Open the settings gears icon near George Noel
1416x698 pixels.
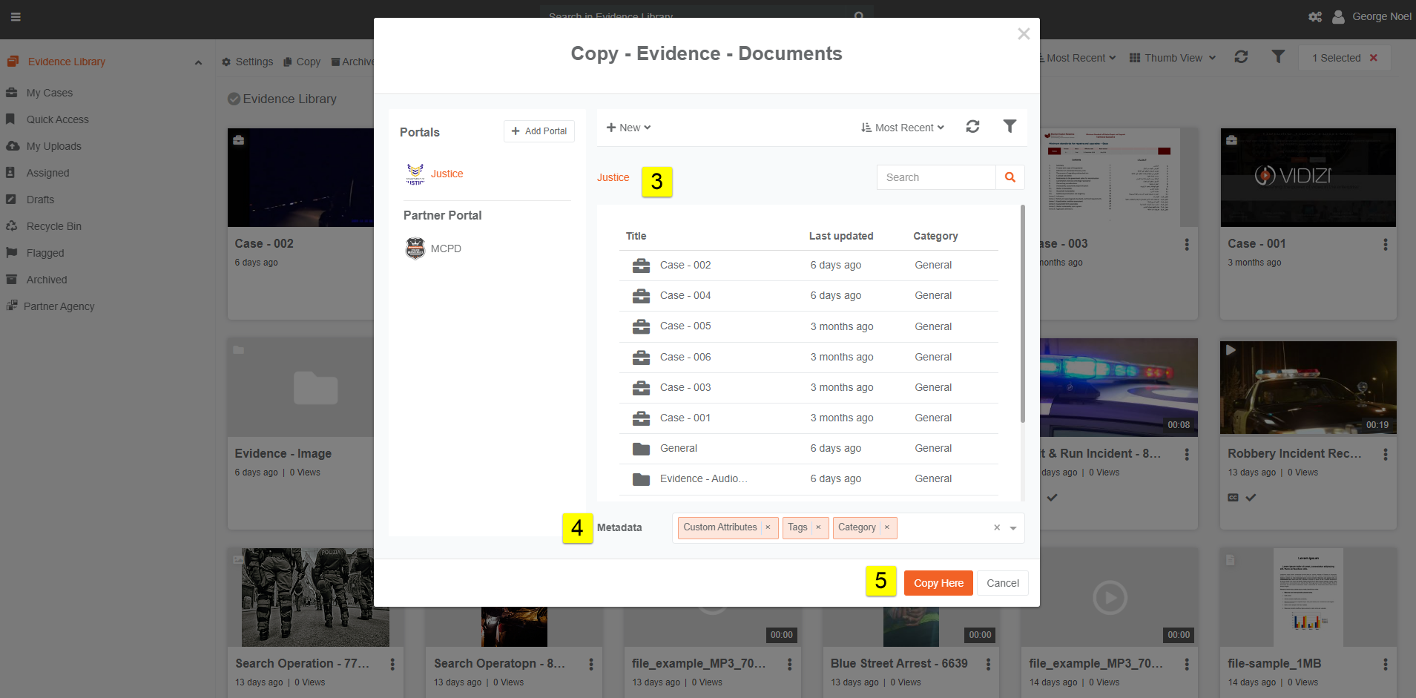[x=1314, y=17]
